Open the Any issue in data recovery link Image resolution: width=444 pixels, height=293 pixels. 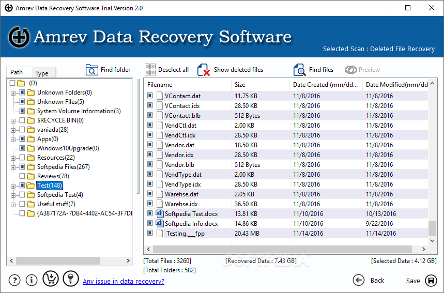[124, 281]
